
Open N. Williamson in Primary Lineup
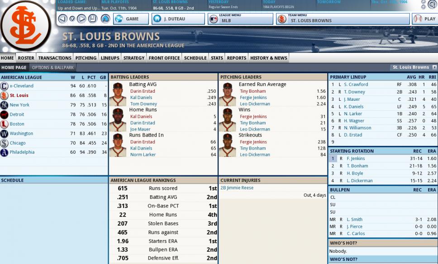pos(357,128)
